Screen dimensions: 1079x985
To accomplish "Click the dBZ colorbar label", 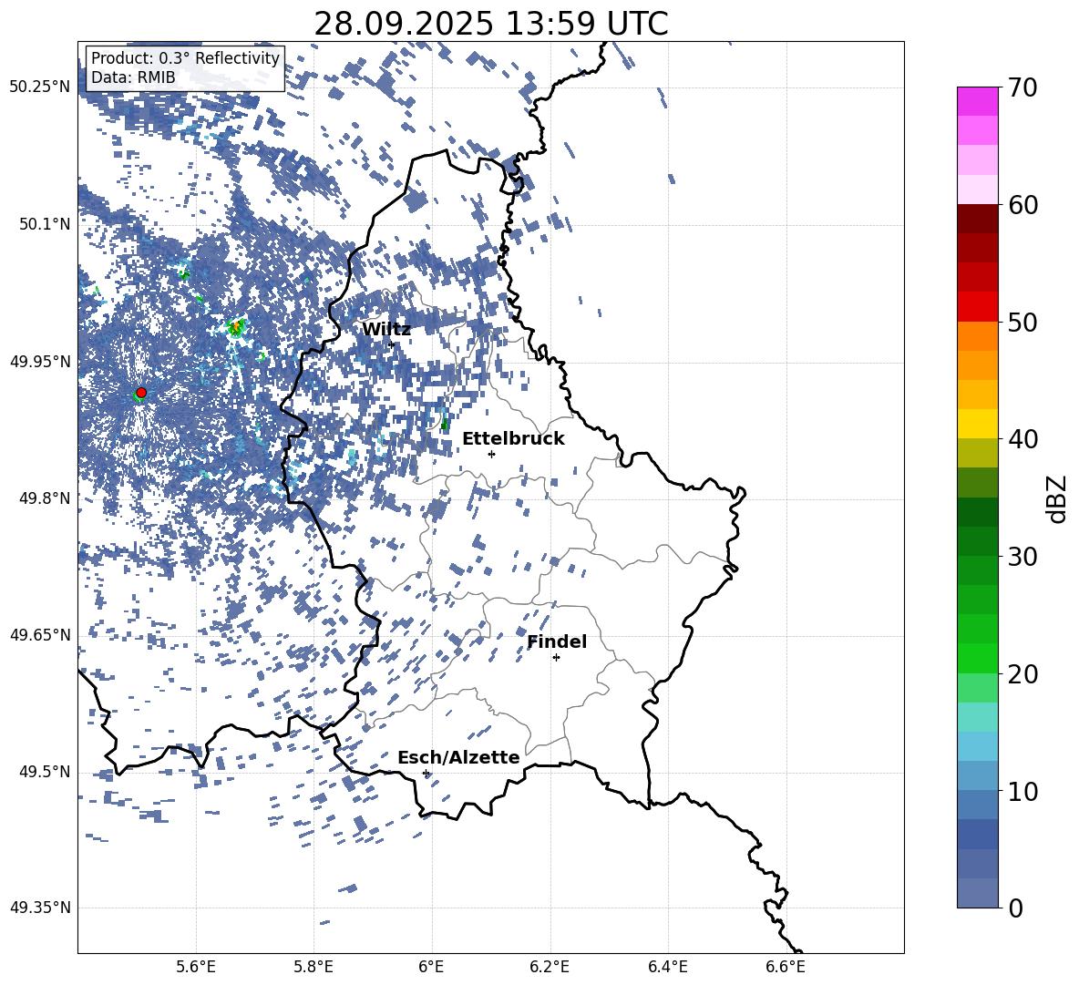I will pyautogui.click(x=1058, y=498).
